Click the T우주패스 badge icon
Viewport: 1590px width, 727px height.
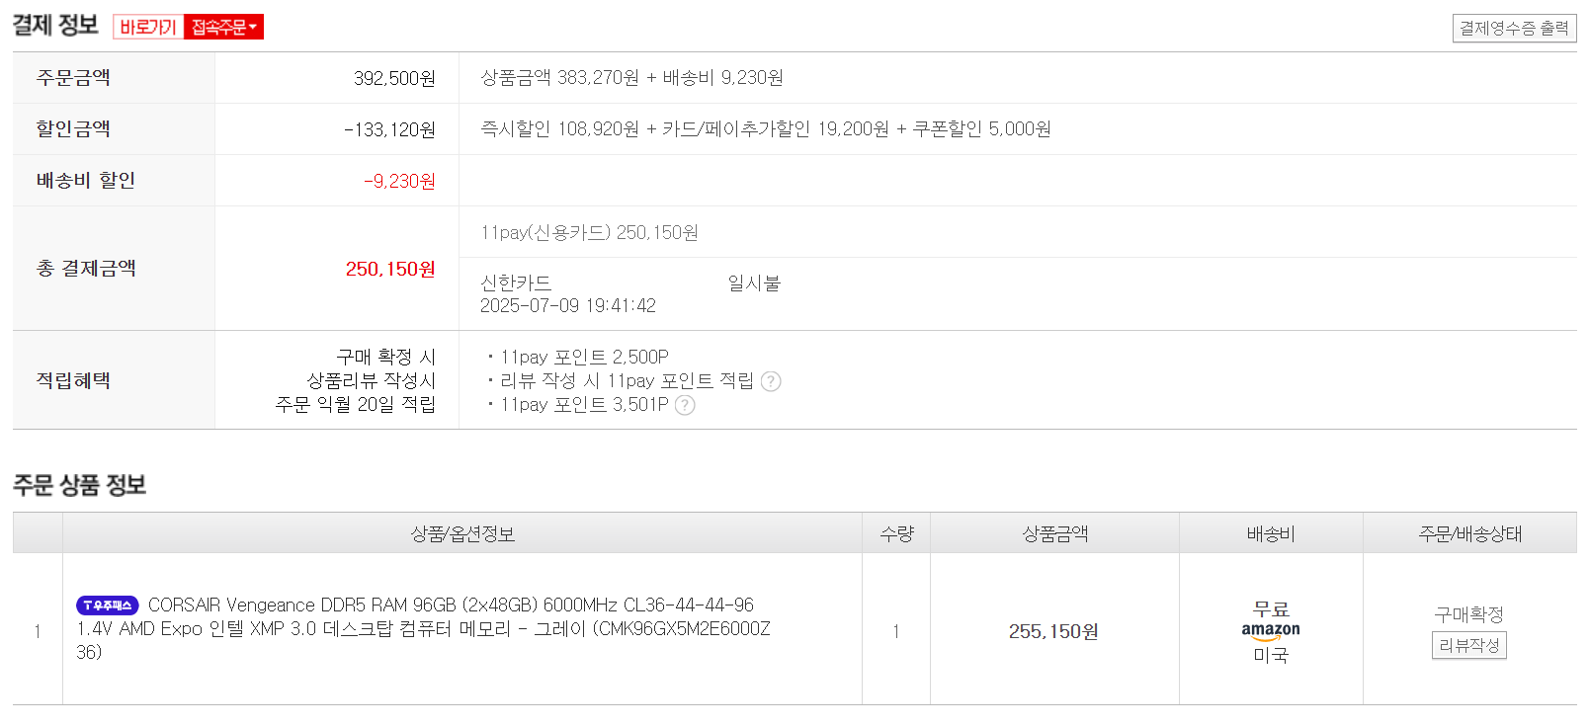(108, 605)
